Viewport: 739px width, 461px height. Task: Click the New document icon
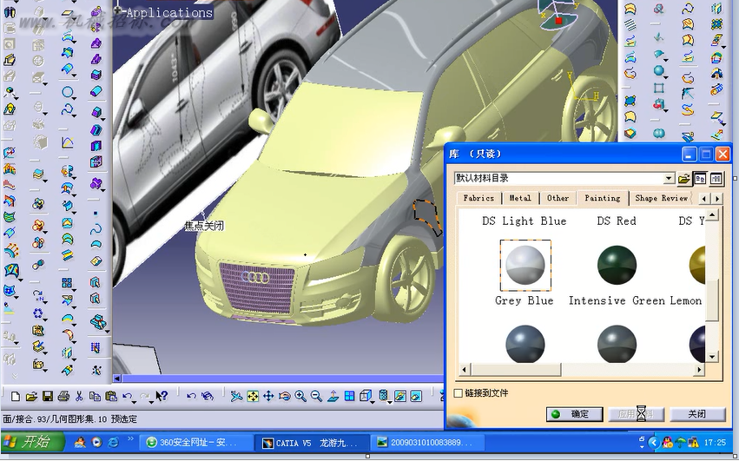coord(15,397)
